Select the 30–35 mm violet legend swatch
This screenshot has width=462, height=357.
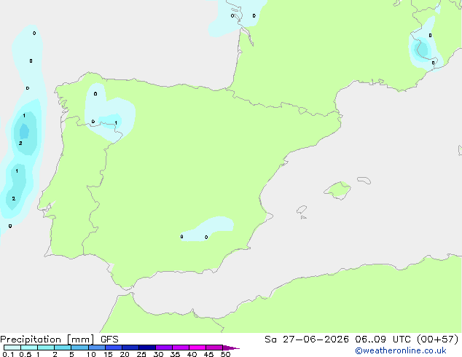pos(164,348)
